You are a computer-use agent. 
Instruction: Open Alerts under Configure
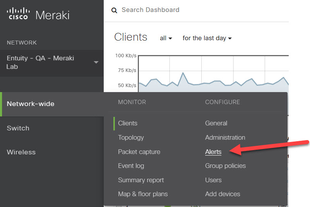pos(213,152)
